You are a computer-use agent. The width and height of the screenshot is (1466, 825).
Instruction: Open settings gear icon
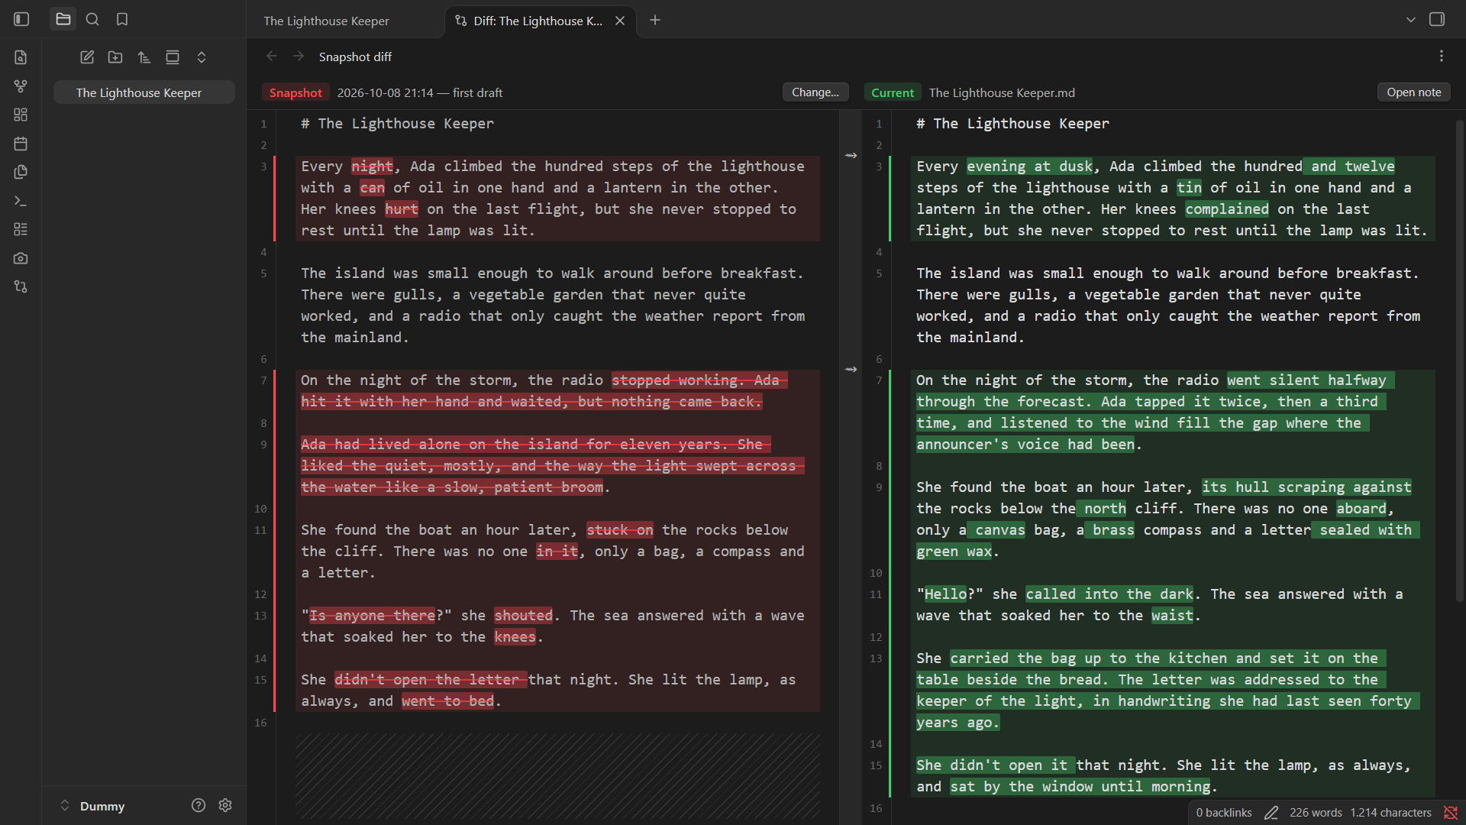click(x=225, y=805)
